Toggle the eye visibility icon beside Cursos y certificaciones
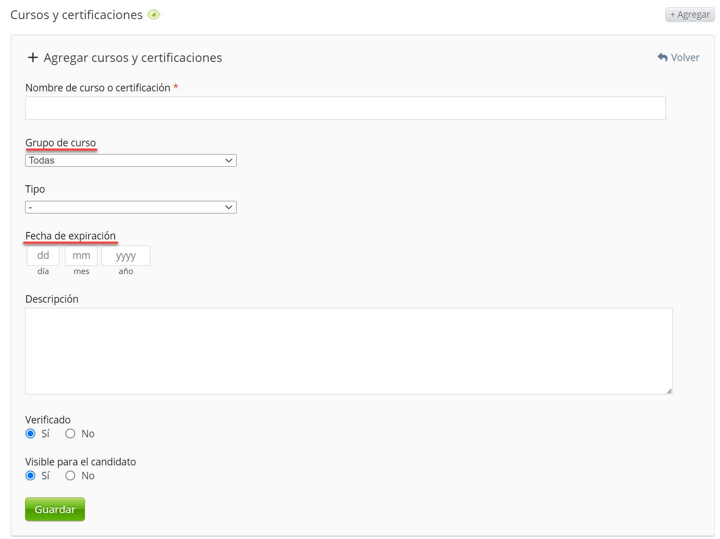The image size is (720, 539). [x=153, y=15]
